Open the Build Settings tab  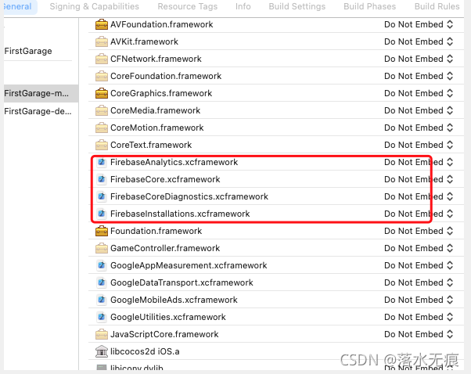(x=297, y=6)
